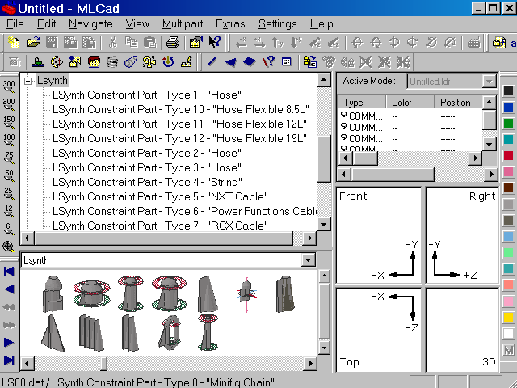This screenshot has width=517, height=388.
Task: Open the Edit menu
Action: coord(46,24)
